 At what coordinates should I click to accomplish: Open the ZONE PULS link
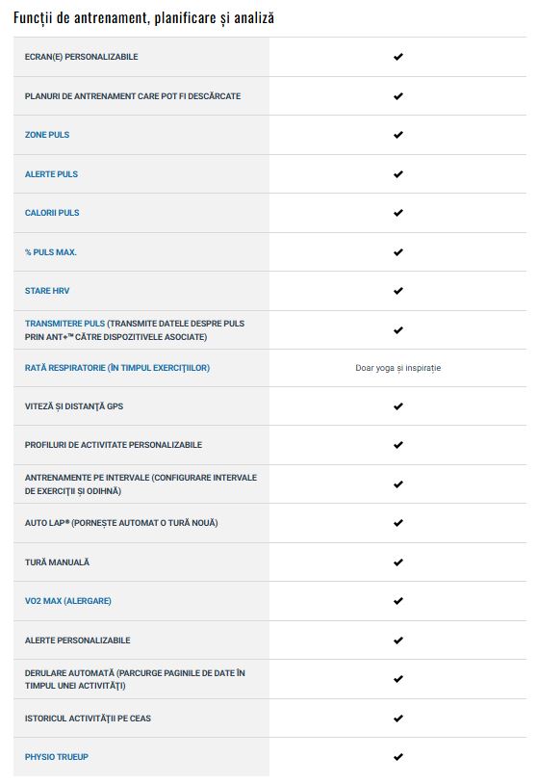[x=47, y=135]
